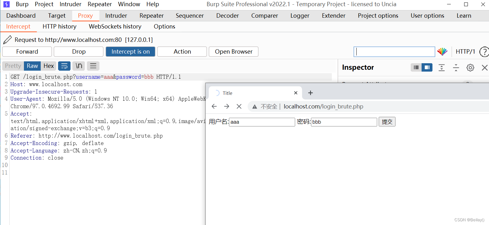Click the 提交 submit button

387,122
